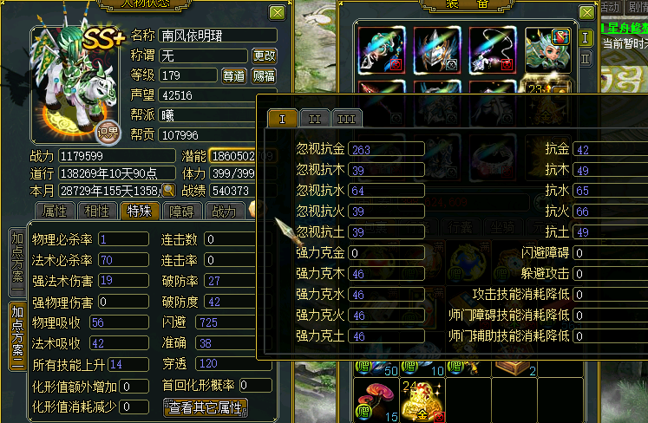The width and height of the screenshot is (648, 423).
Task: Click the character portrait in equipment panel
Action: (548, 50)
